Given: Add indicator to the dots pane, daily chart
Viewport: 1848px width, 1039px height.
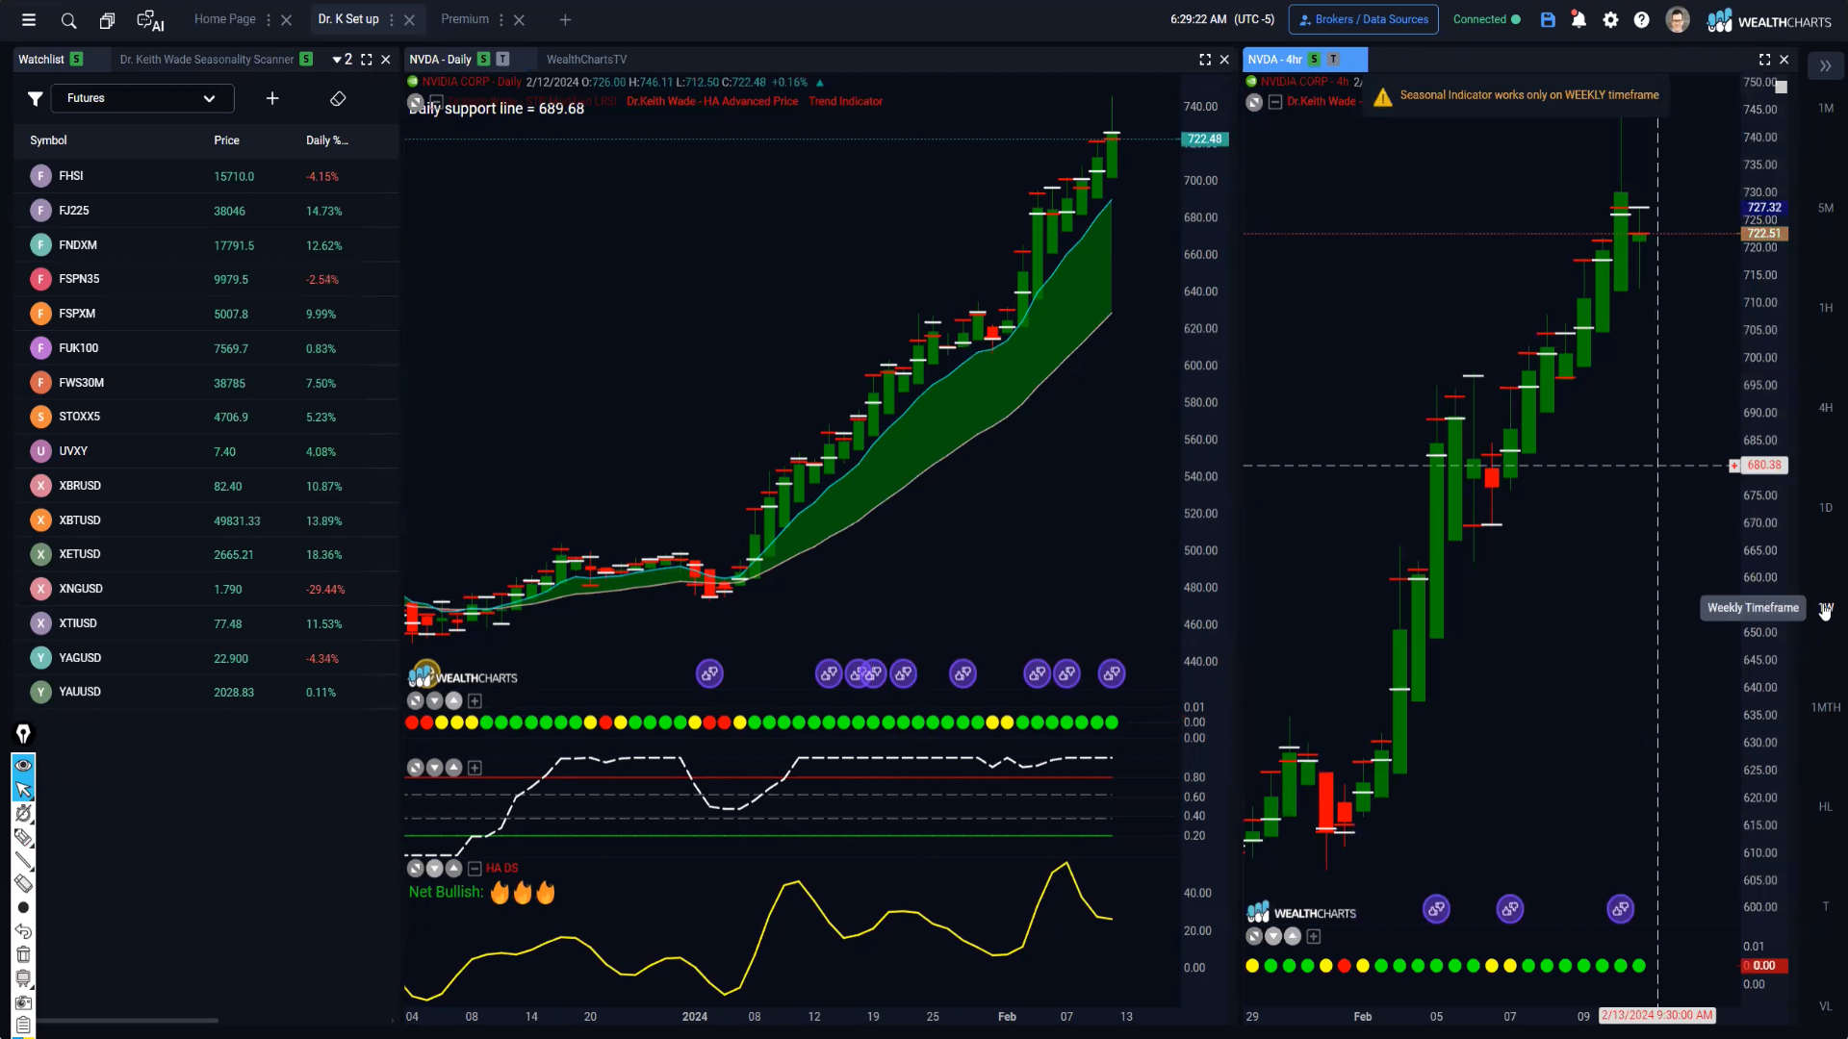Looking at the screenshot, I should pos(475,701).
